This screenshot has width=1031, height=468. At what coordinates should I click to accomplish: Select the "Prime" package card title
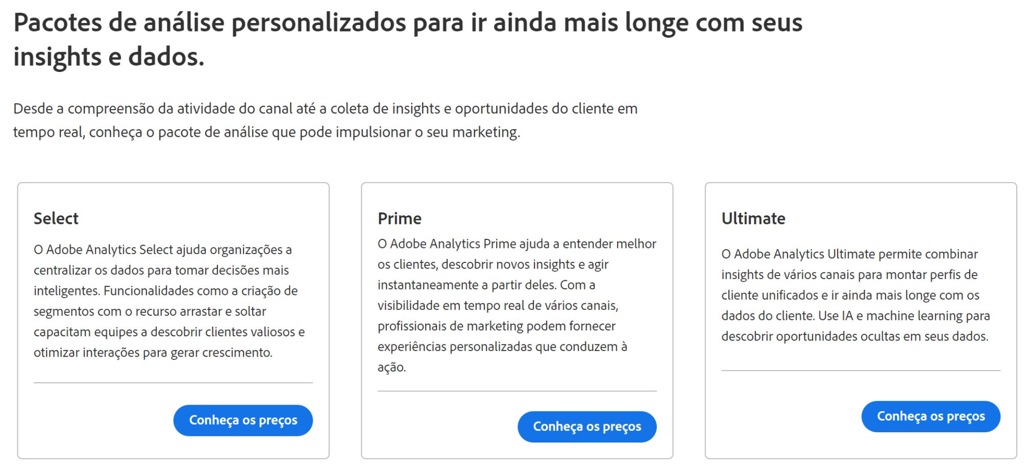tap(399, 218)
